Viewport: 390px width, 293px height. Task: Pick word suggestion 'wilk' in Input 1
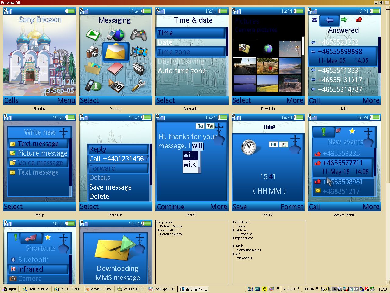click(x=190, y=164)
